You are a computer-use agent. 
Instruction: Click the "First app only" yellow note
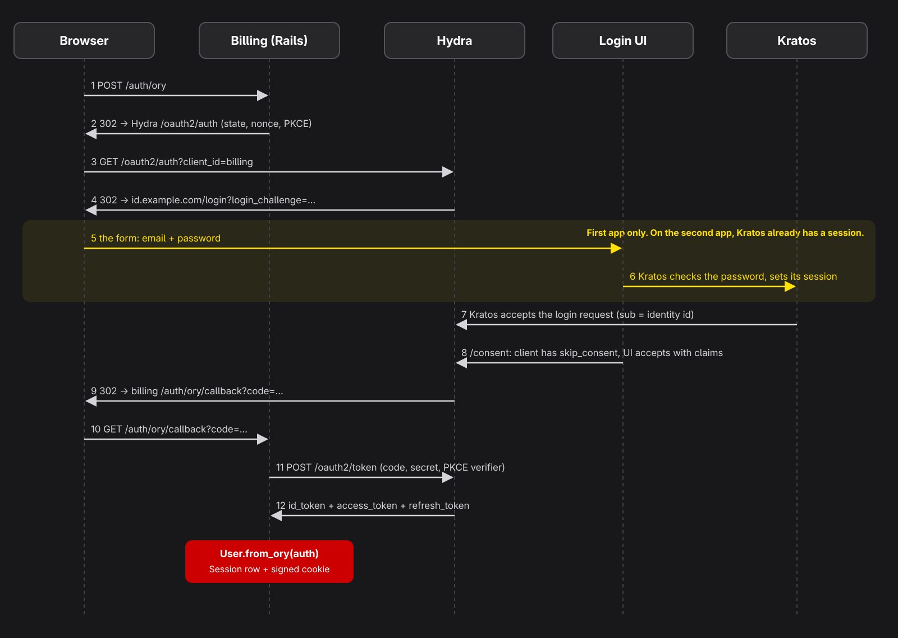725,233
